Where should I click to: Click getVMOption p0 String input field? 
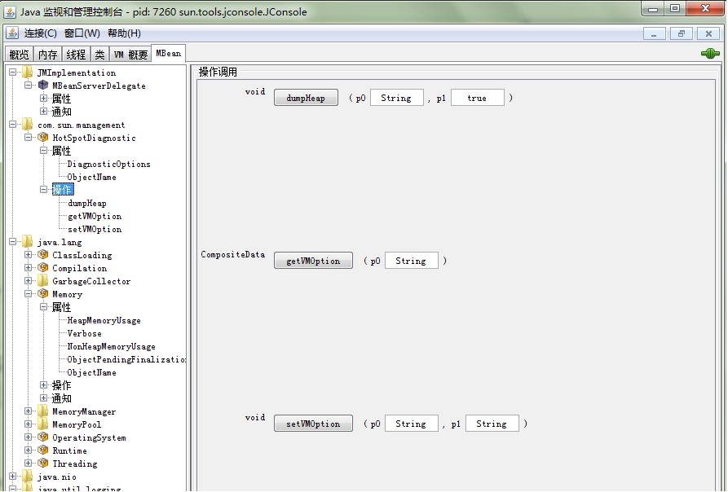(412, 261)
